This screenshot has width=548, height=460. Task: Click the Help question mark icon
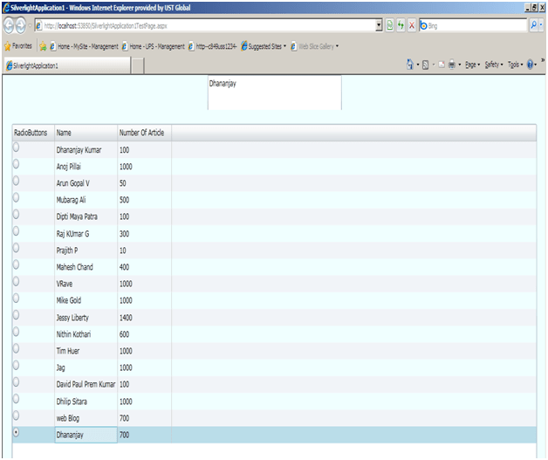529,65
